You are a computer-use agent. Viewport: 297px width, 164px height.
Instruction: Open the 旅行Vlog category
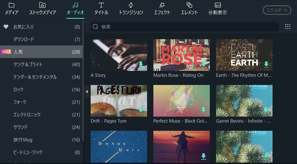coord(41,140)
